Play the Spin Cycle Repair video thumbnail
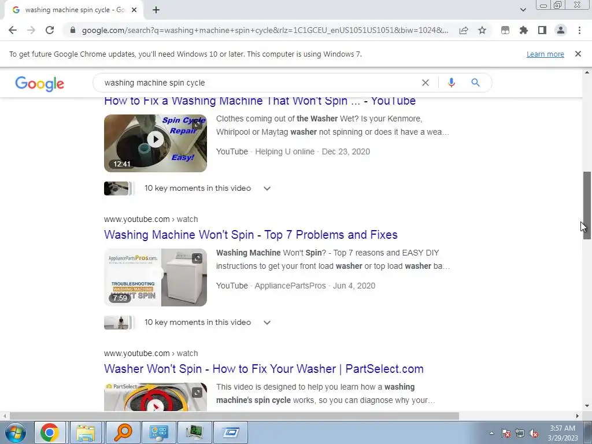Screen dimensions: 592x444 pyautogui.click(x=156, y=143)
